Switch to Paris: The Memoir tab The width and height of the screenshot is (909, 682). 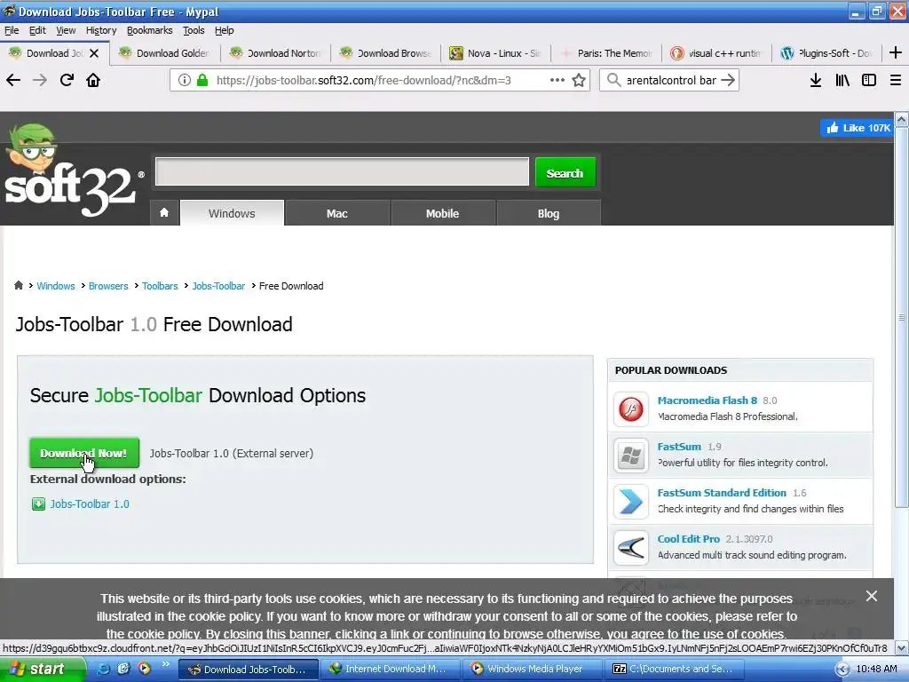point(606,53)
